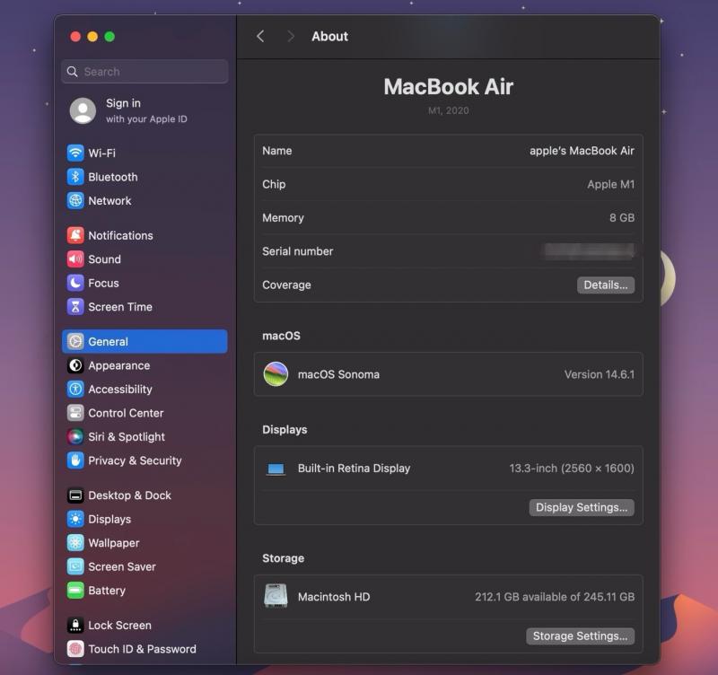Click Touch ID & Password fingerprint icon
Viewport: 718px width, 675px height.
pos(75,649)
